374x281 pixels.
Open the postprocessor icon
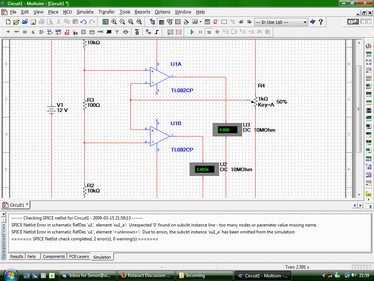(207, 22)
